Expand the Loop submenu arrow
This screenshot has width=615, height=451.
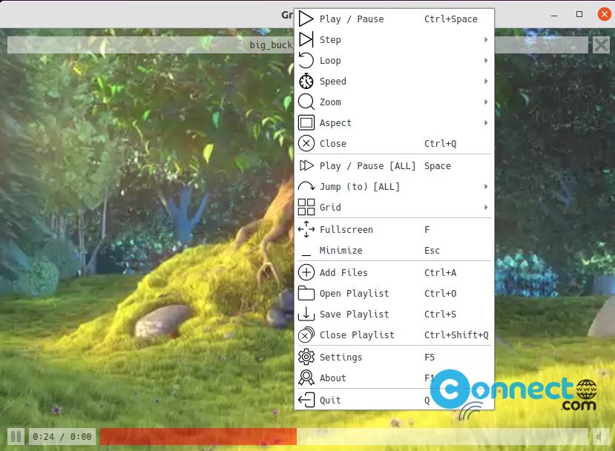click(x=486, y=60)
